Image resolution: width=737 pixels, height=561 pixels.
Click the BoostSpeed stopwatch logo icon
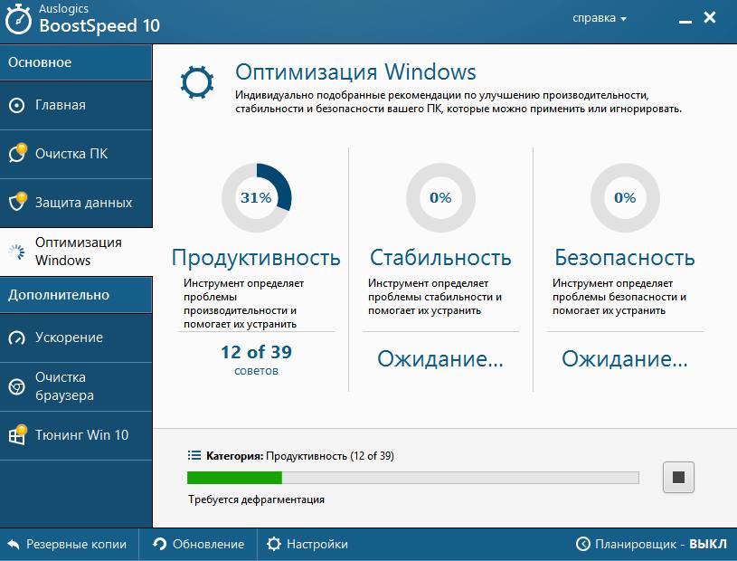coord(18,20)
